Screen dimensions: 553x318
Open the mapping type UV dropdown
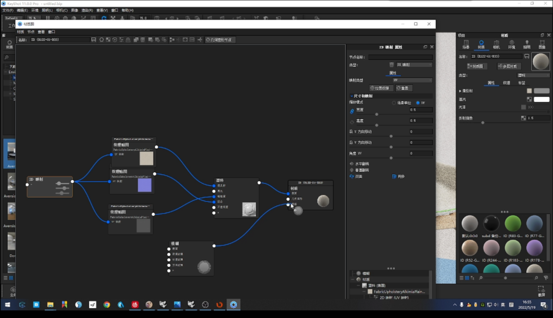click(x=412, y=80)
